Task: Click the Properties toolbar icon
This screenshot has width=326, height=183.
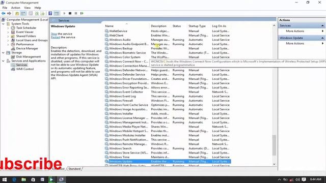Action: point(31,13)
